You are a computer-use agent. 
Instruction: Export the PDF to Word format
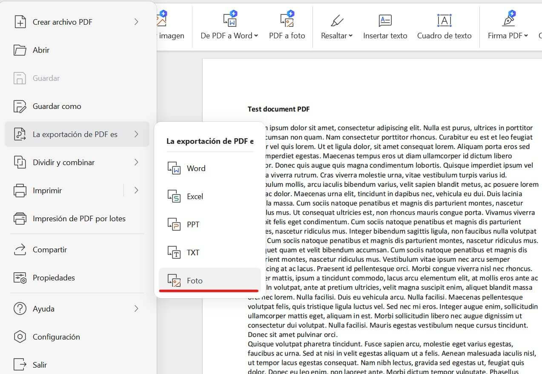196,168
